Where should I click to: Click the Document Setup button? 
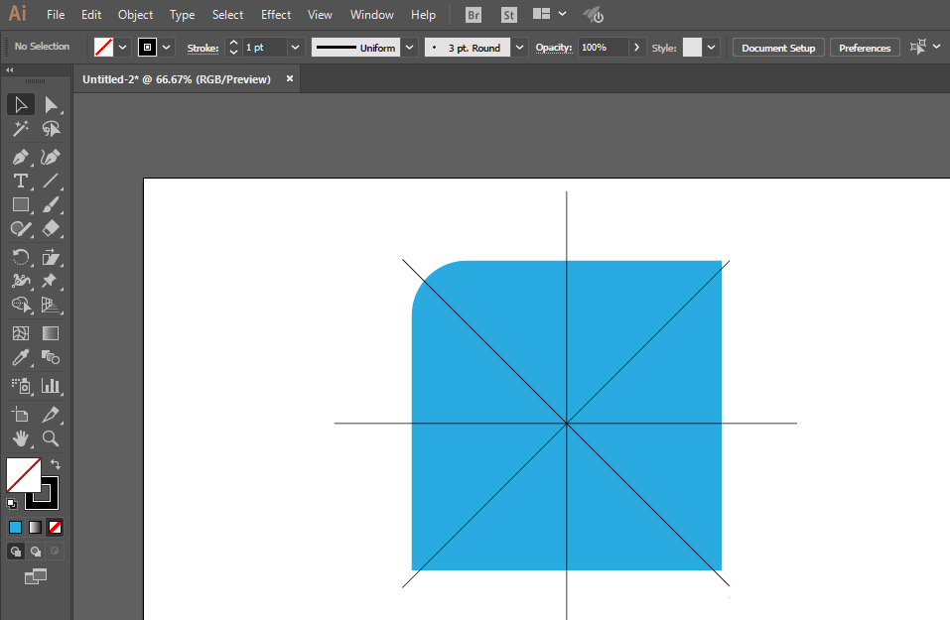click(778, 48)
